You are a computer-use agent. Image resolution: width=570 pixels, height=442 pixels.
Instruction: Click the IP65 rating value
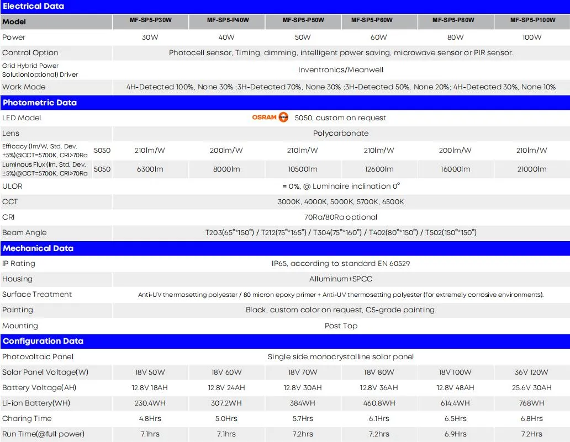click(341, 264)
